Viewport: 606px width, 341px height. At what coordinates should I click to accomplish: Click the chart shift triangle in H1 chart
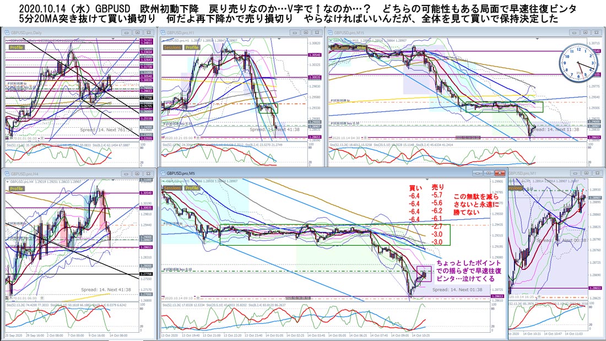coord(279,39)
